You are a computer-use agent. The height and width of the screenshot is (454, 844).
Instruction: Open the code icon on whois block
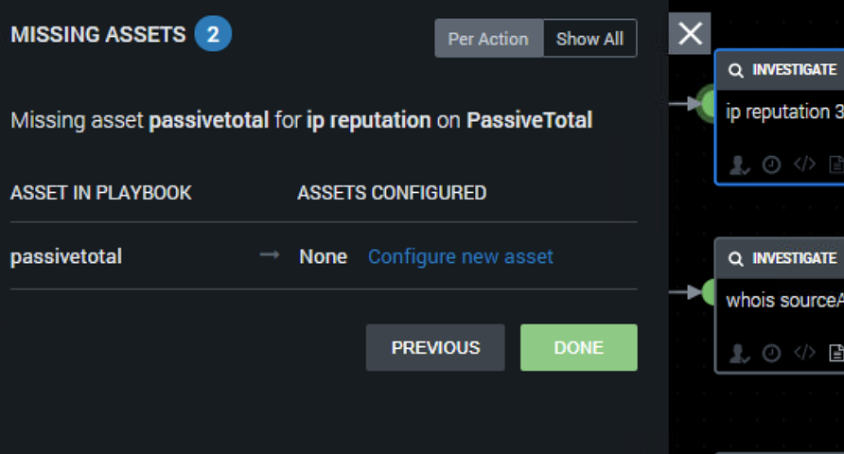click(804, 353)
